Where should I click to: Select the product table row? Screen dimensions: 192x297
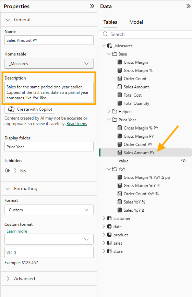click(145, 235)
